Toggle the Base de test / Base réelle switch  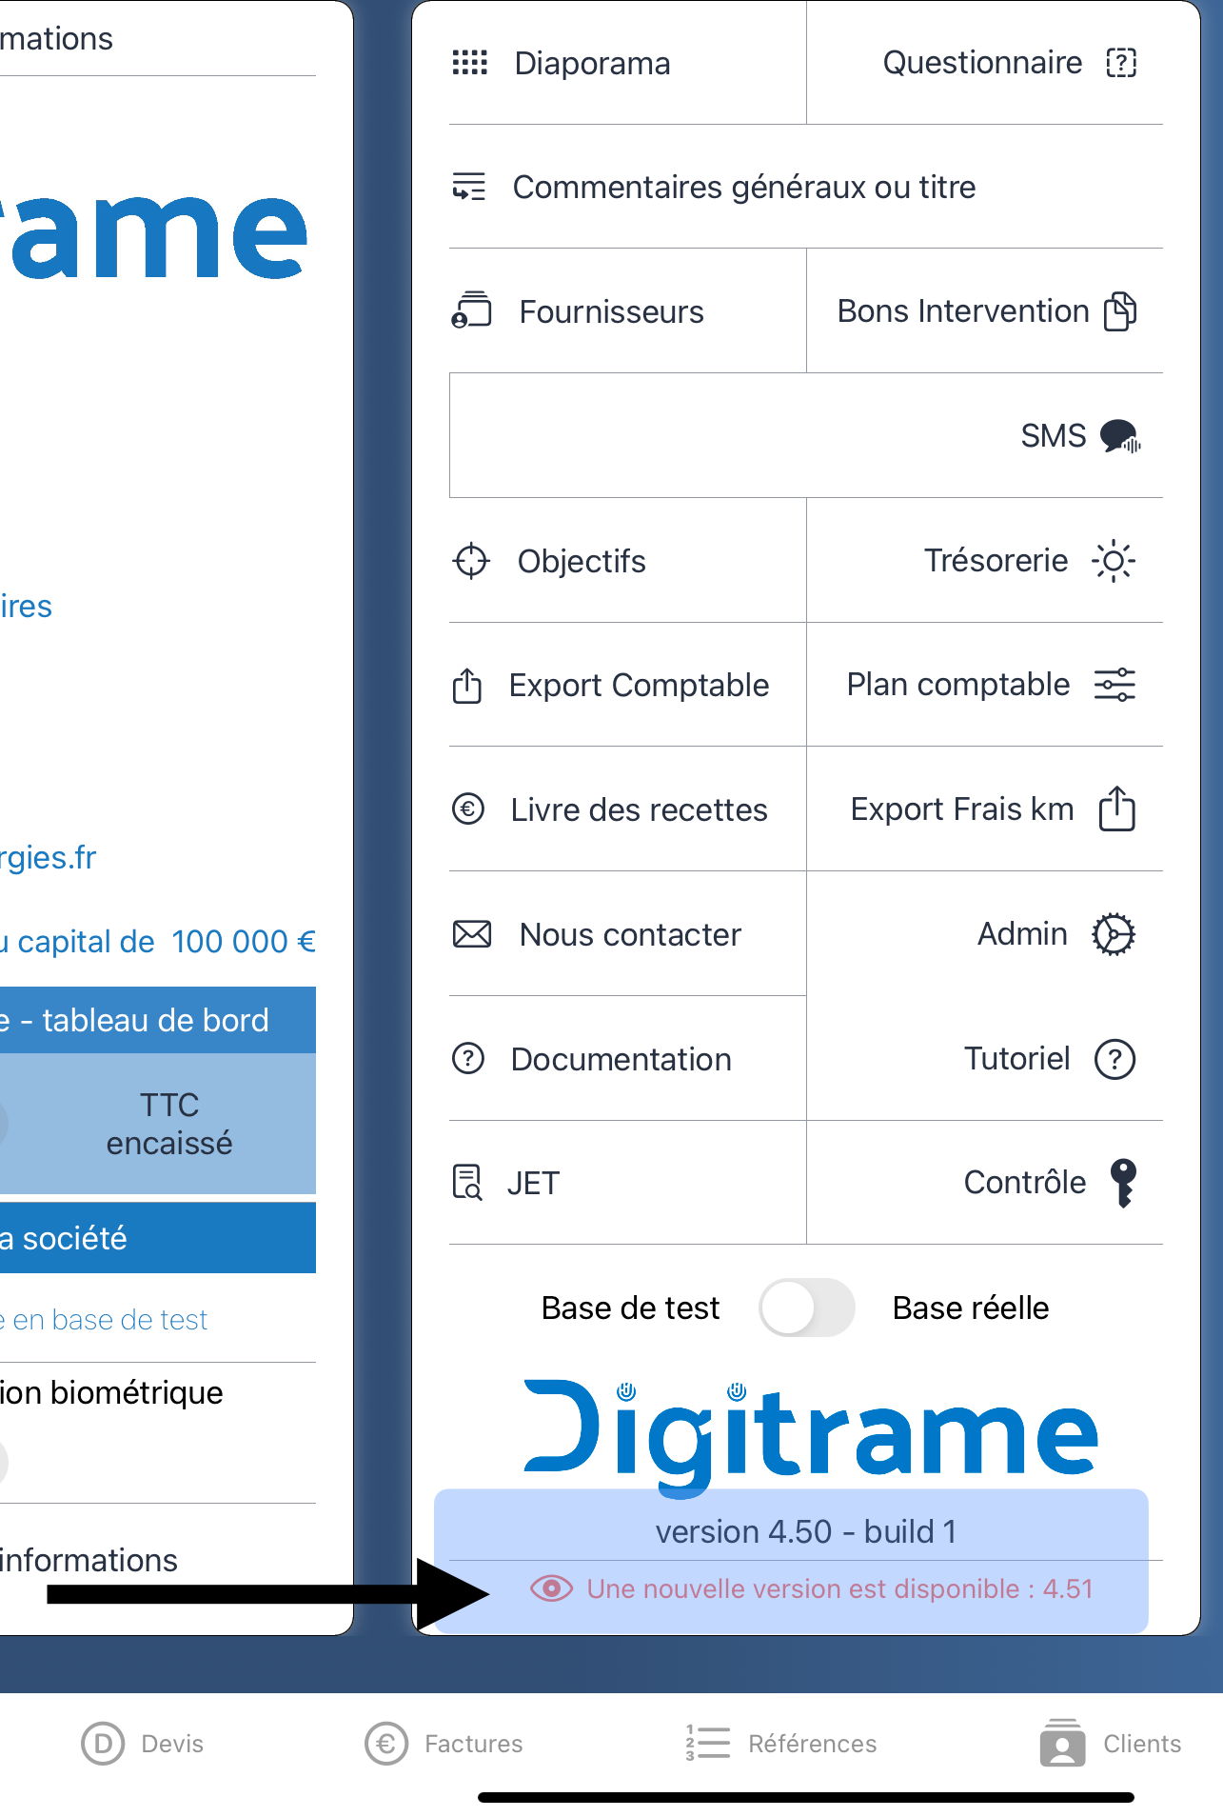(x=806, y=1308)
